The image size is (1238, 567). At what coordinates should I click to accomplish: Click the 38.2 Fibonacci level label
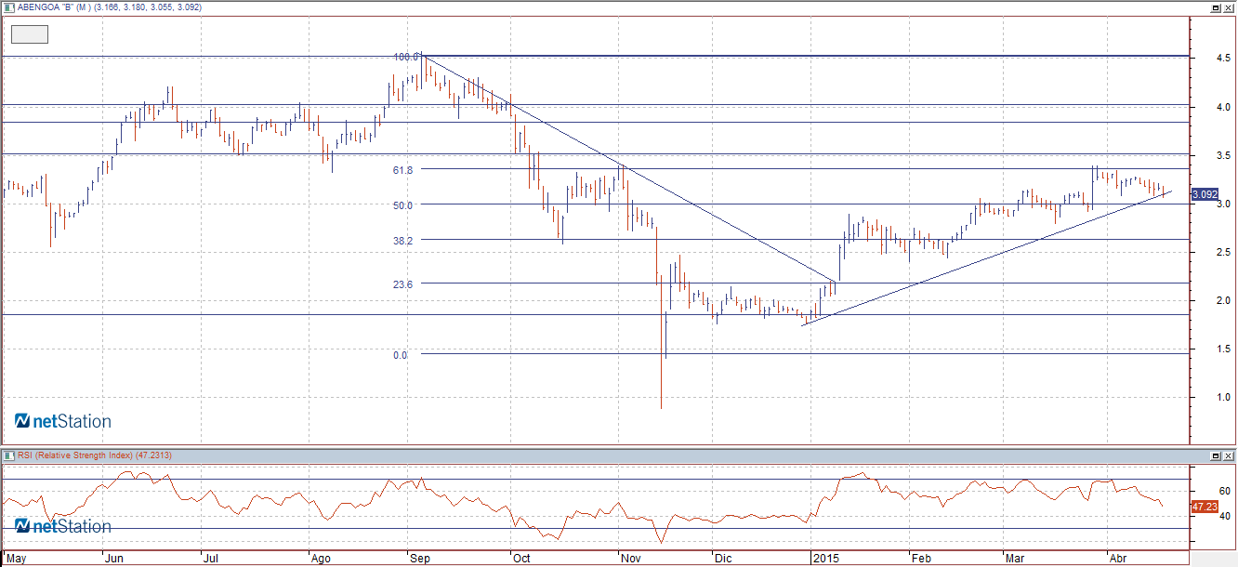pyautogui.click(x=402, y=240)
